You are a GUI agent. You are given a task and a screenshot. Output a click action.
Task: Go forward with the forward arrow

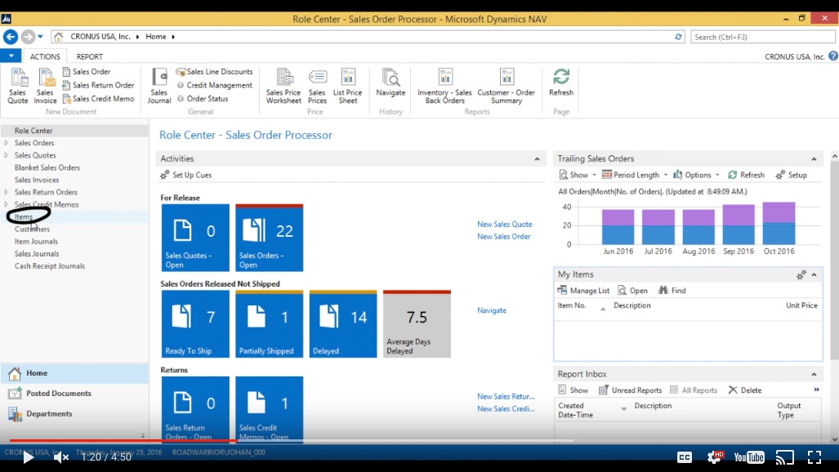(x=28, y=37)
